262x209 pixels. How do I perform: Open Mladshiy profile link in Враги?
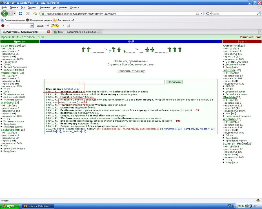coord(229,97)
